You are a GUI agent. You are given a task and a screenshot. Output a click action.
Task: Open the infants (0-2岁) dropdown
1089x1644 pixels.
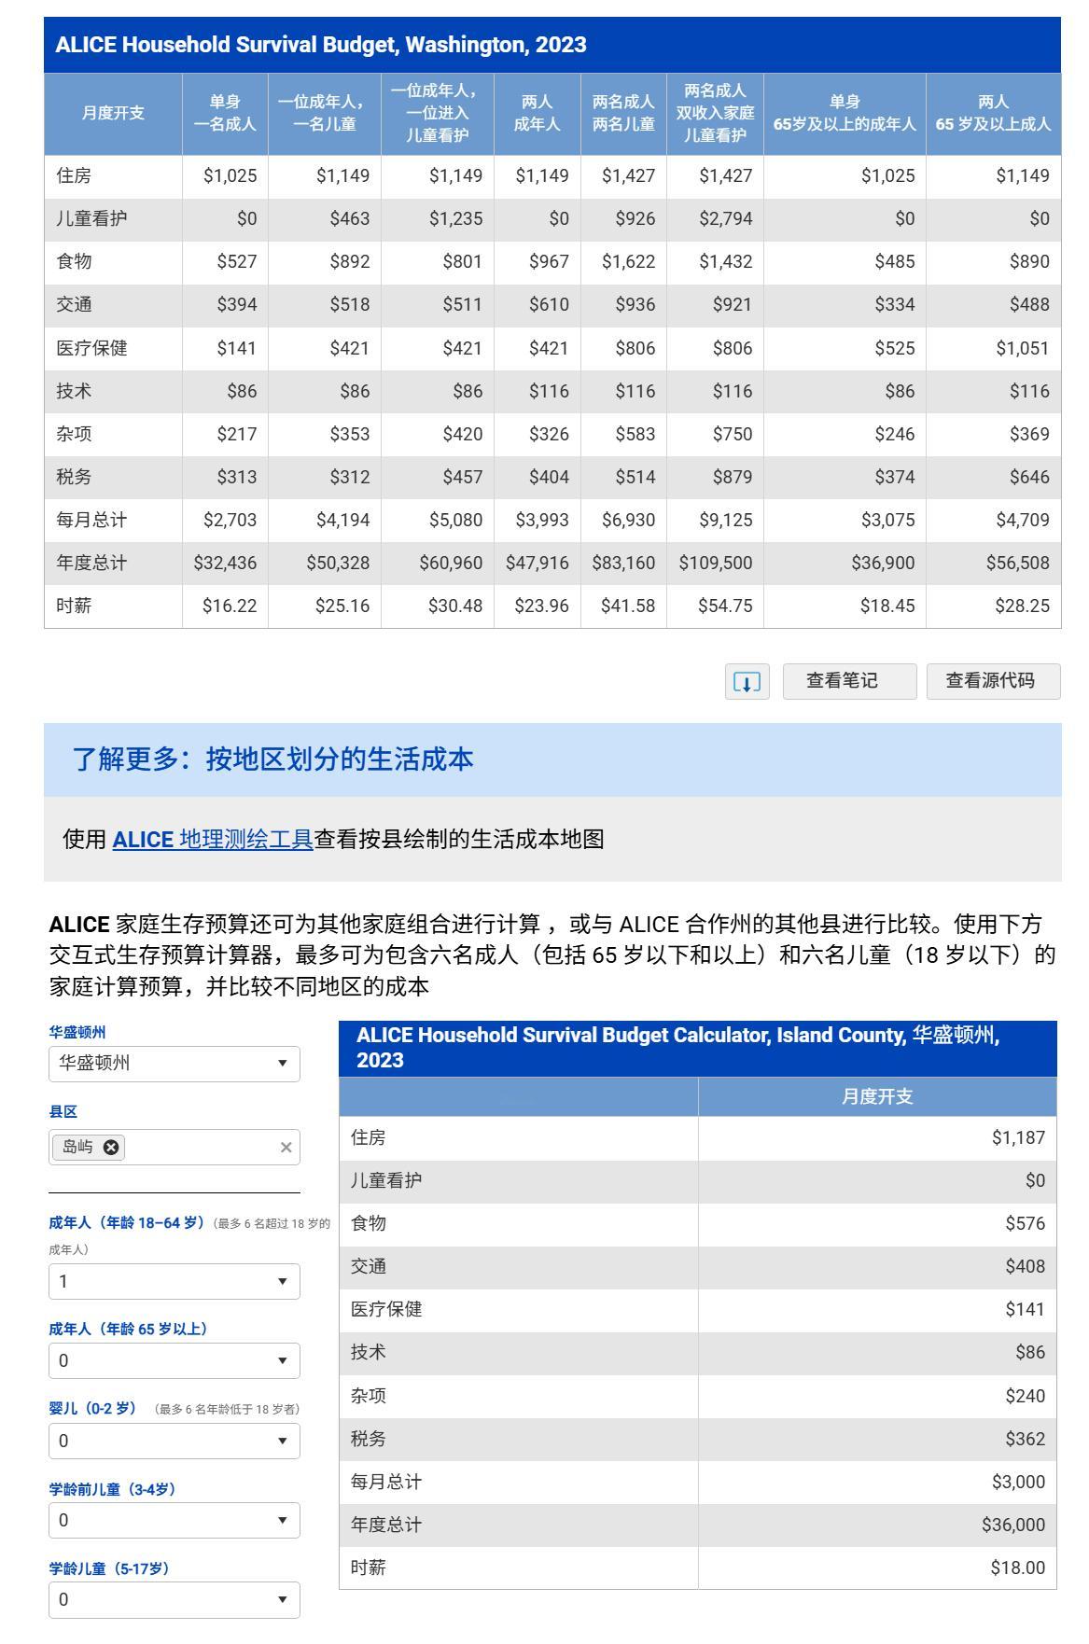click(x=175, y=1441)
